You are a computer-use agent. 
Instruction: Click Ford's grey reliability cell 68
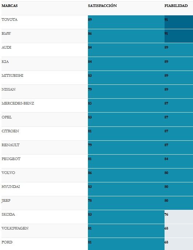(x=179, y=244)
